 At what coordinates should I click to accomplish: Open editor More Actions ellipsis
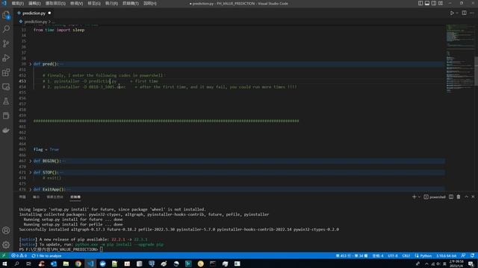pos(472,13)
